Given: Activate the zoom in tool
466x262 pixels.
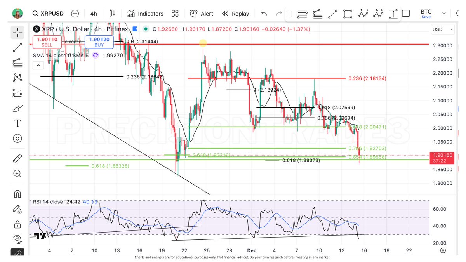Looking at the screenshot, I should pos(17,174).
